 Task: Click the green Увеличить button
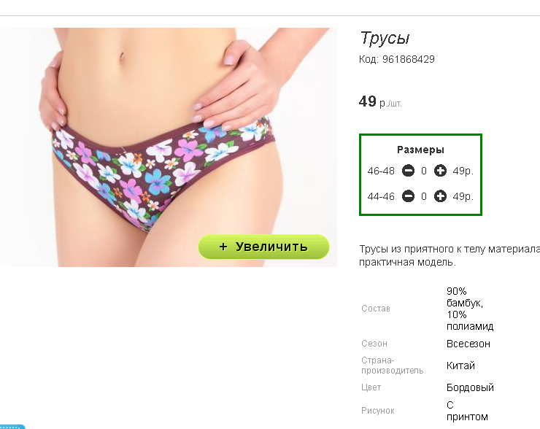click(263, 247)
